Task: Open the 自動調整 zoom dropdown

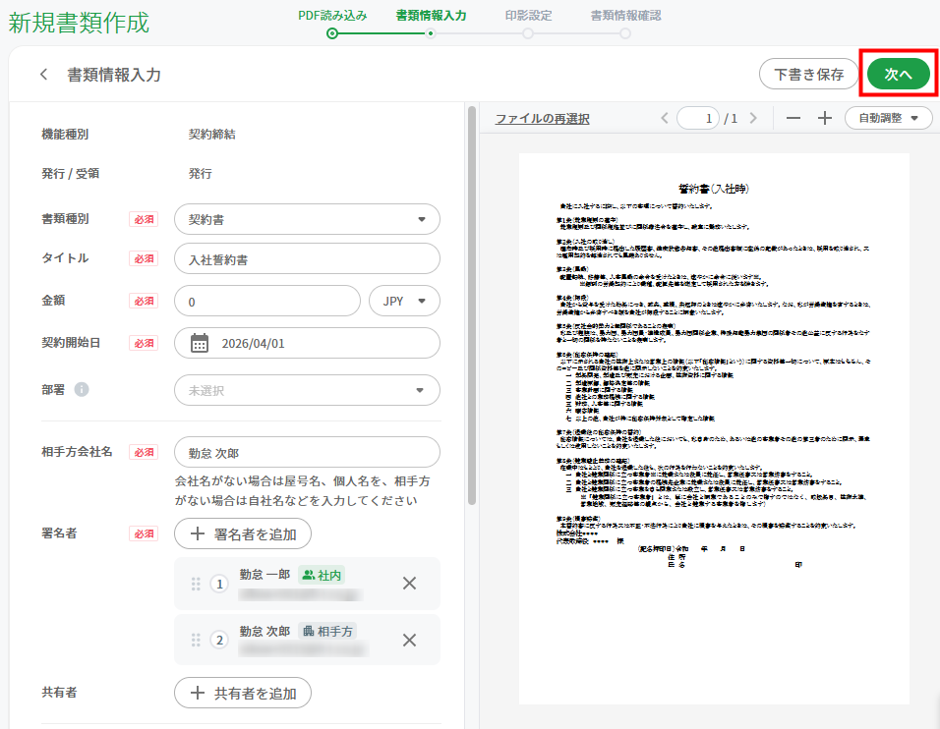Action: (x=889, y=118)
